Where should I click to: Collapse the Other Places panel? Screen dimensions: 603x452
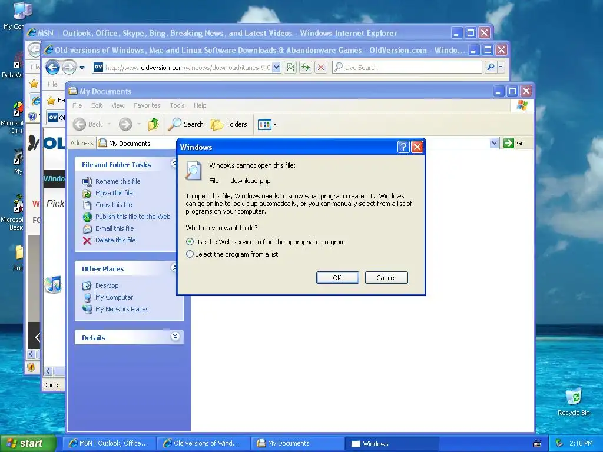[x=174, y=268]
